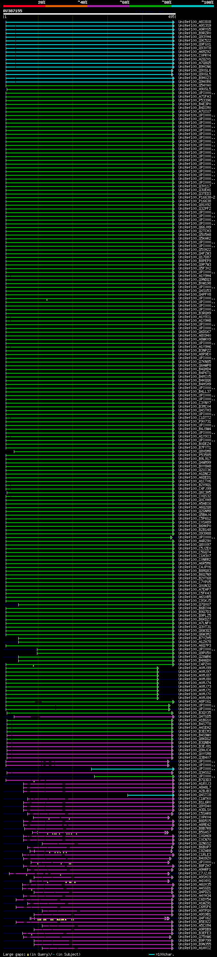This screenshot has height=957, width=217.
Task: Click the cyan alignment bar for A8I8X8
Action: 90,22
